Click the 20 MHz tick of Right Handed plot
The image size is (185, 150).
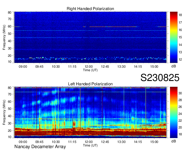coord(10,56)
